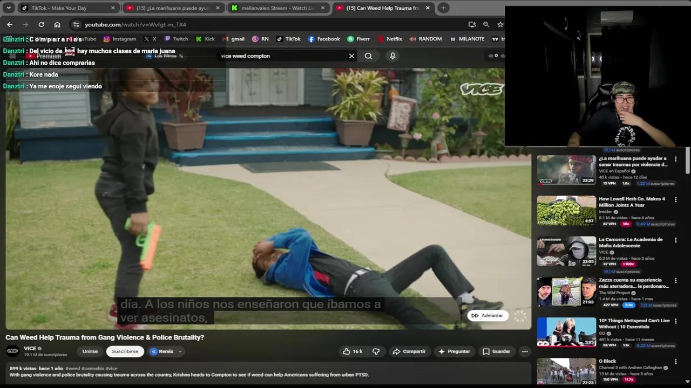The width and height of the screenshot is (691, 388).
Task: Click the sidebar vertical scrollbar
Action: 688,162
